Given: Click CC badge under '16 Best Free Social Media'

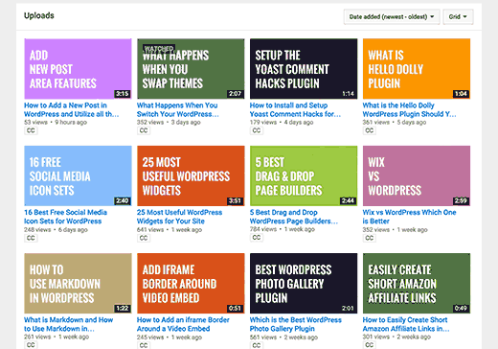Looking at the screenshot, I should [x=31, y=238].
